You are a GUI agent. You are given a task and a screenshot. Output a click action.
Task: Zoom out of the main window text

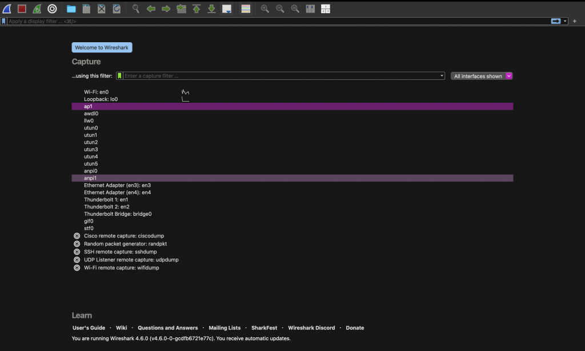tap(280, 9)
